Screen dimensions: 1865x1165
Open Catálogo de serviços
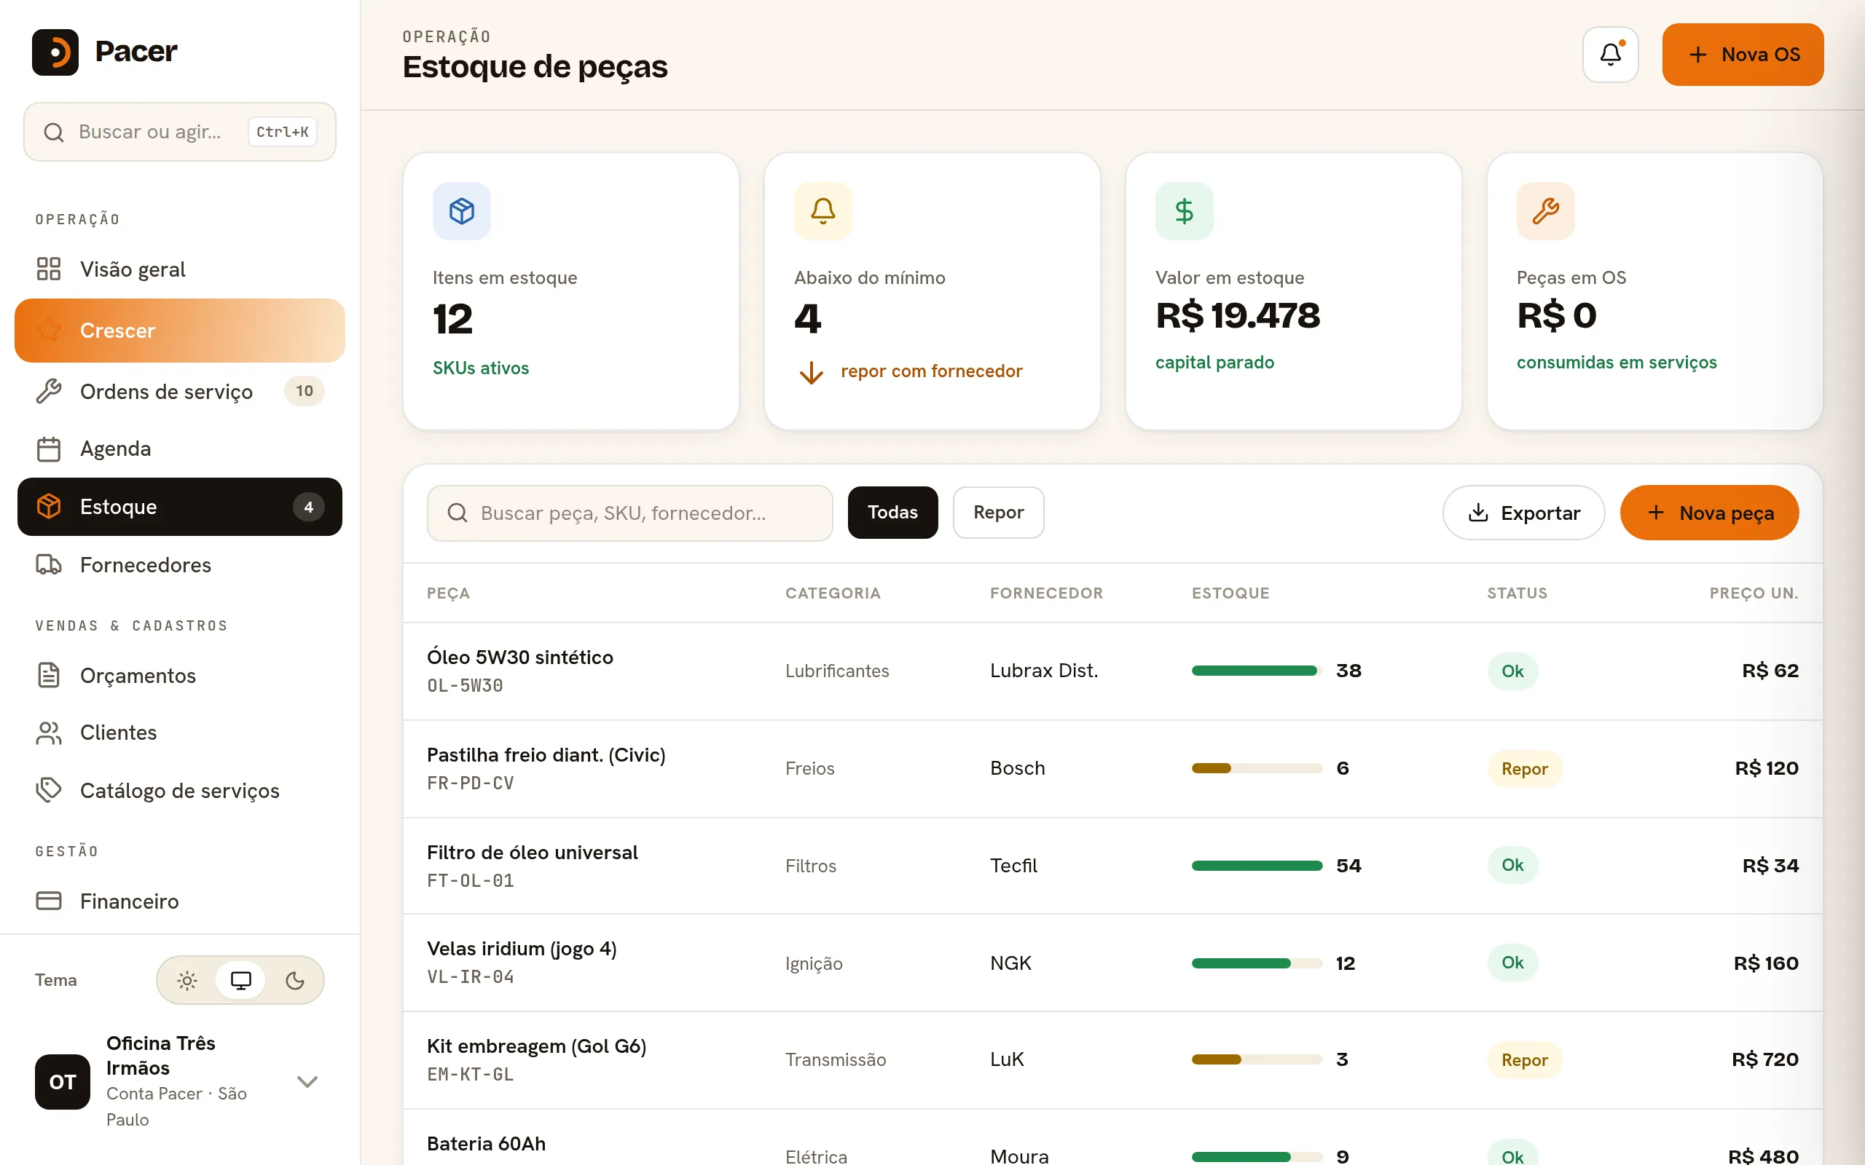[x=179, y=791]
